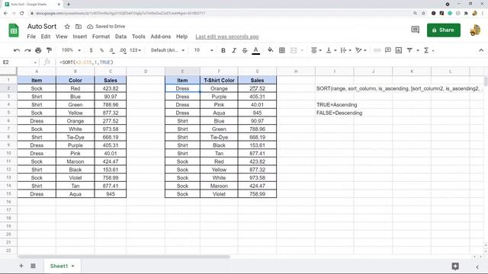Open text wrapping dropdown
The height and width of the screenshot is (274, 488).
(x=345, y=50)
